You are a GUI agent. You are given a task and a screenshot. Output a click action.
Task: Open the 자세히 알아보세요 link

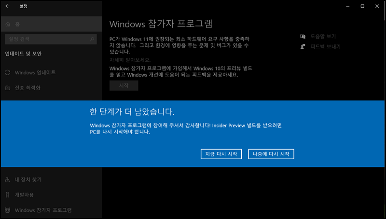click(x=130, y=60)
